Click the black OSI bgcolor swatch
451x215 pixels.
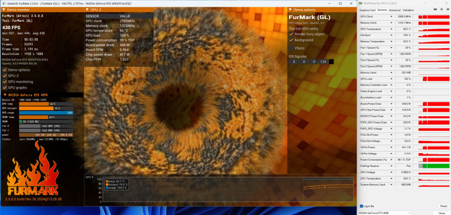pyautogui.click(x=331, y=62)
